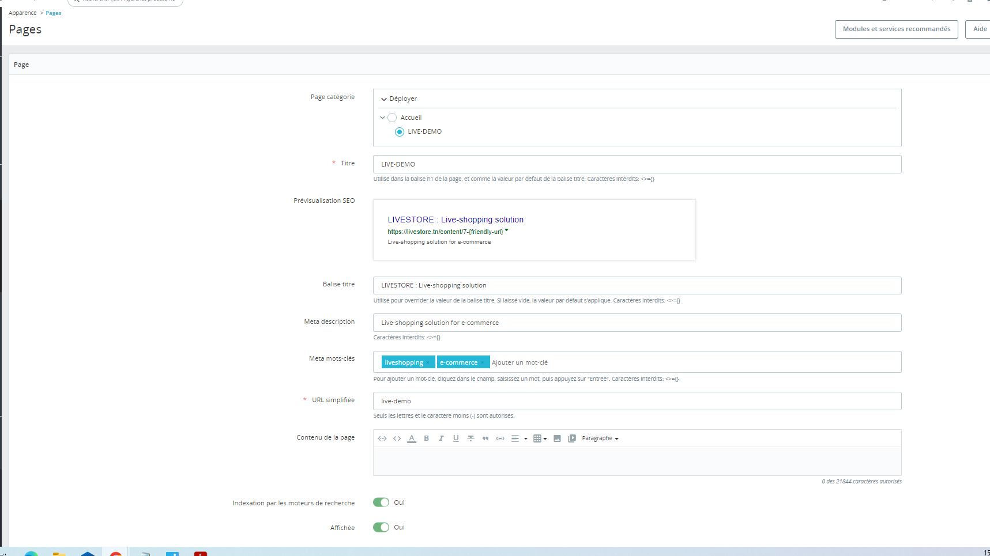Select the Accueil category radio button
The width and height of the screenshot is (990, 556).
392,118
